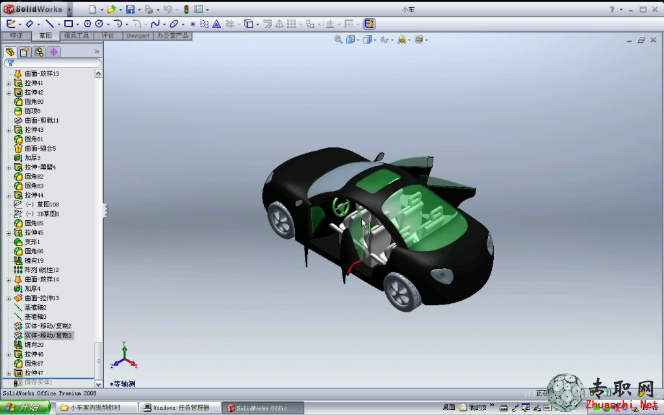
Task: Switch to the 特征 tab
Action: click(x=16, y=36)
